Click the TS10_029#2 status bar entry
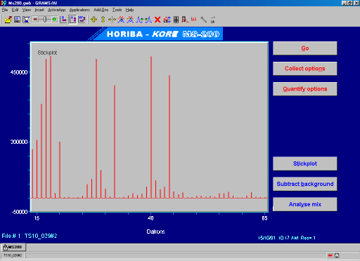The height and width of the screenshot is (261, 360). coord(13,255)
